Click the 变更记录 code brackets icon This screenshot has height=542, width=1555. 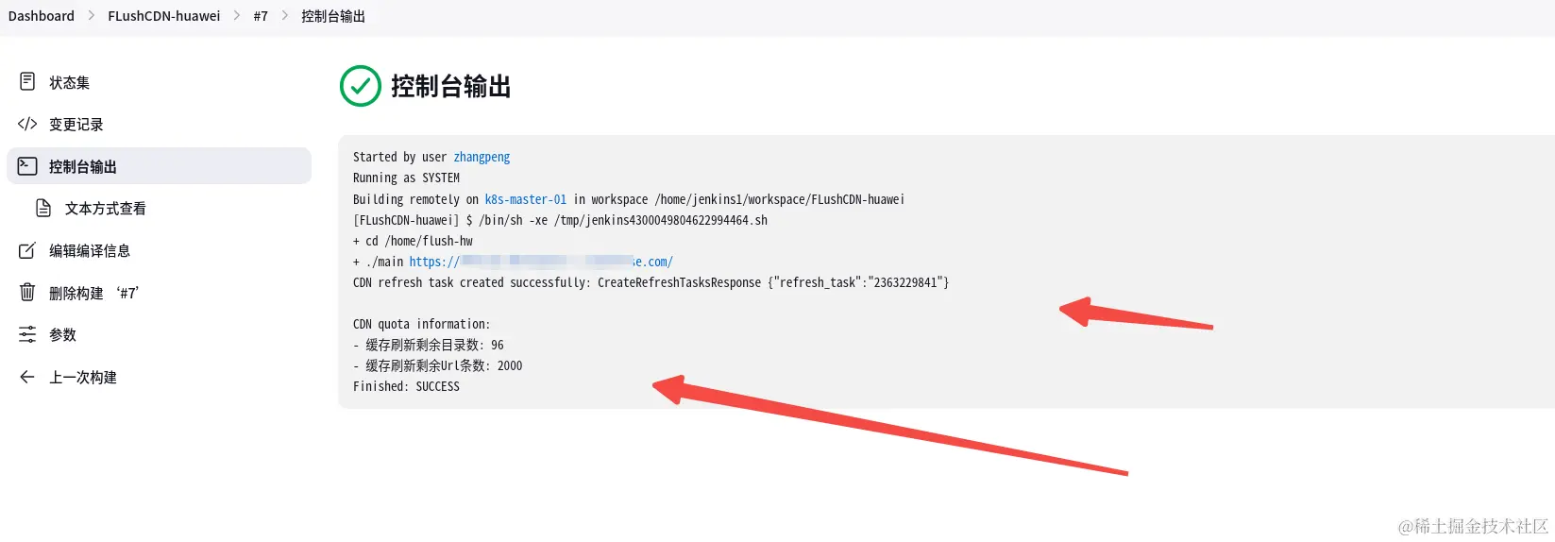(27, 124)
